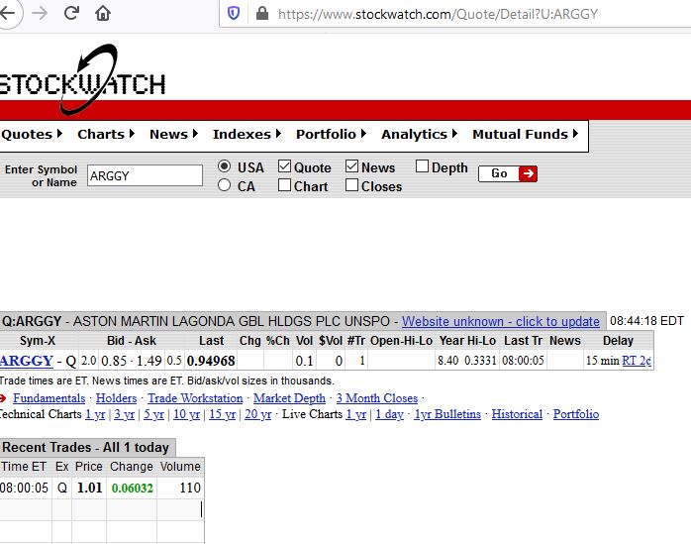This screenshot has height=544, width=691.
Task: Expand the Indexes menu
Action: [x=247, y=134]
